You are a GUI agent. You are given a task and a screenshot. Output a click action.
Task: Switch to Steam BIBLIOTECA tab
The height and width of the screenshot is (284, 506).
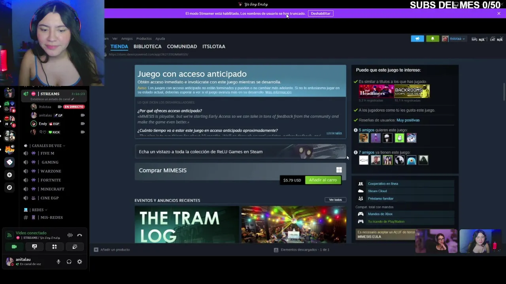pyautogui.click(x=147, y=46)
